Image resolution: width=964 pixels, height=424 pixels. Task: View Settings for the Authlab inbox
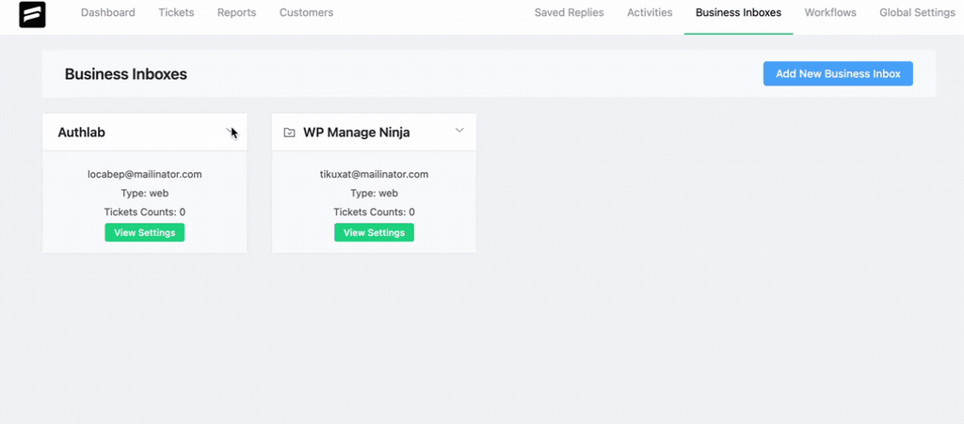[144, 232]
